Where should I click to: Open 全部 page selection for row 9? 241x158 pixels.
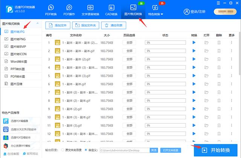pyautogui.click(x=129, y=109)
